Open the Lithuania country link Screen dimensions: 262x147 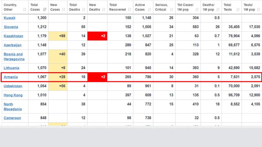(12, 68)
